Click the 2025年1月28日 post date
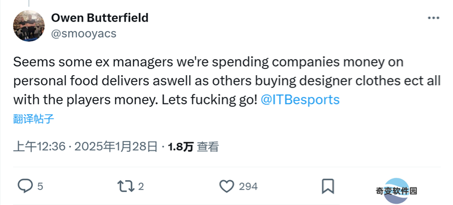453x205 pixels. tap(116, 147)
